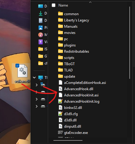Collapse the This PC tree node
This screenshot has width=135, height=144.
pos(34,77)
